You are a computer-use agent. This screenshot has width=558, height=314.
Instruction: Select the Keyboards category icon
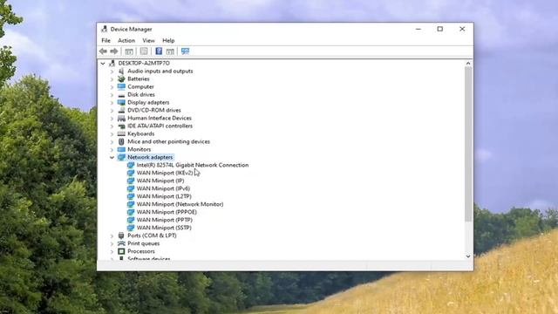click(121, 133)
